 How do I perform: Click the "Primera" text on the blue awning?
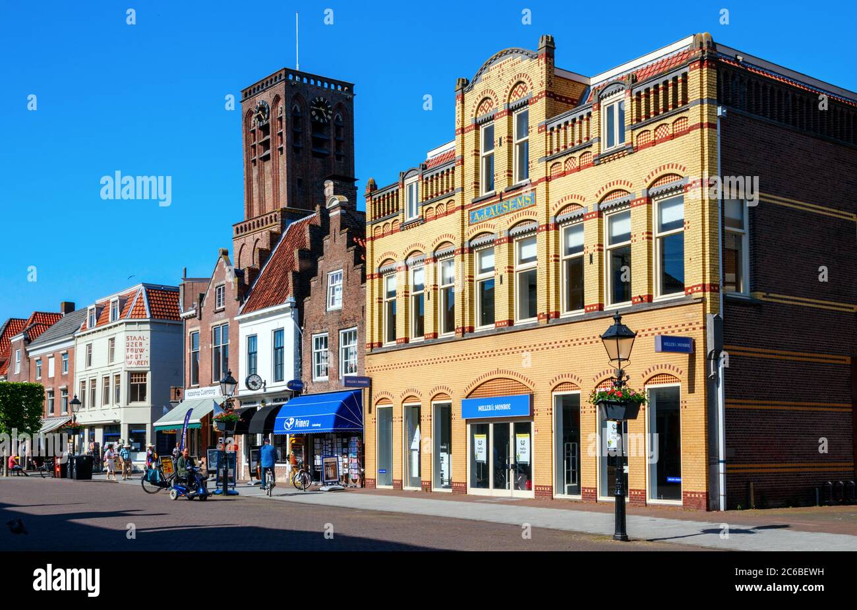point(301,423)
